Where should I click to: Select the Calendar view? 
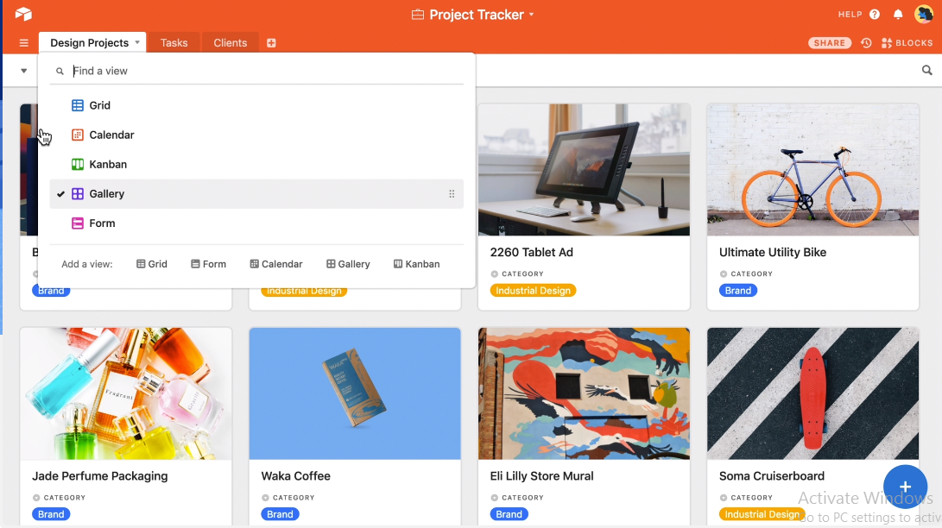point(256,135)
